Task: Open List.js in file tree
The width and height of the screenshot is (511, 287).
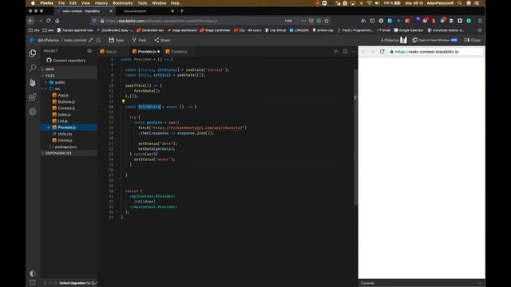Action: [x=62, y=120]
